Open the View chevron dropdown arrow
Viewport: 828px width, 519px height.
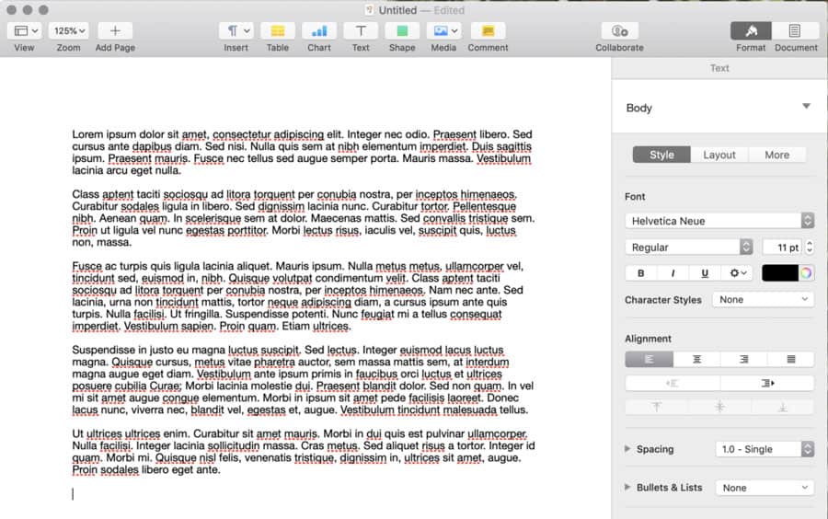(x=35, y=31)
